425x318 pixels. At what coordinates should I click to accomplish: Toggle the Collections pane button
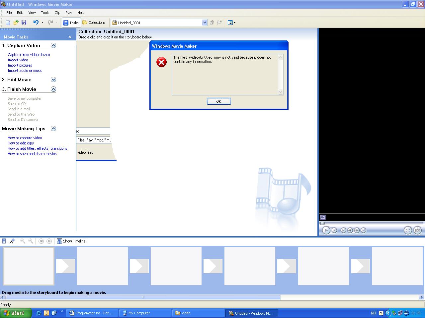pyautogui.click(x=94, y=23)
